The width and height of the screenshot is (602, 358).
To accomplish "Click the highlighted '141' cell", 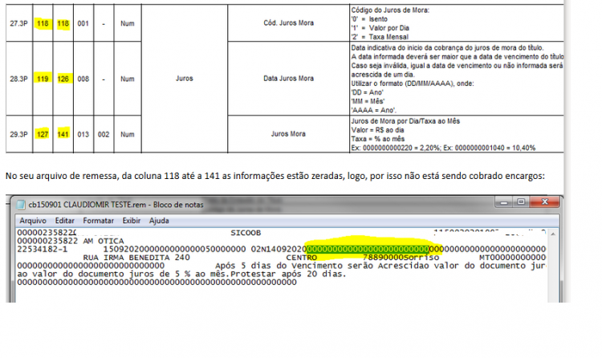I will (63, 134).
